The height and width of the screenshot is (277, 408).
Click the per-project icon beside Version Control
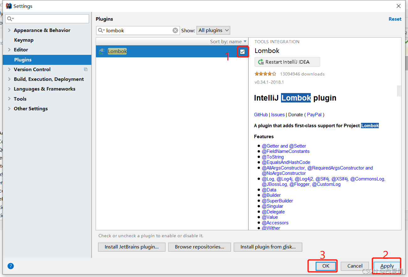tap(86, 70)
